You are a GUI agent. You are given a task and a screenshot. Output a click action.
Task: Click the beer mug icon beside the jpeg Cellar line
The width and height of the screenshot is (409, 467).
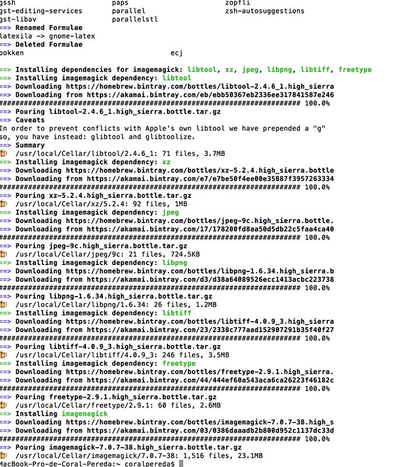tap(4, 254)
